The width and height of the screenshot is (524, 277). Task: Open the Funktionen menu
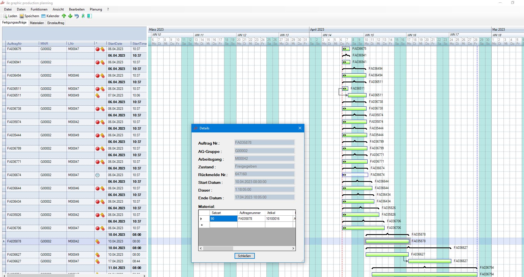pos(39,9)
